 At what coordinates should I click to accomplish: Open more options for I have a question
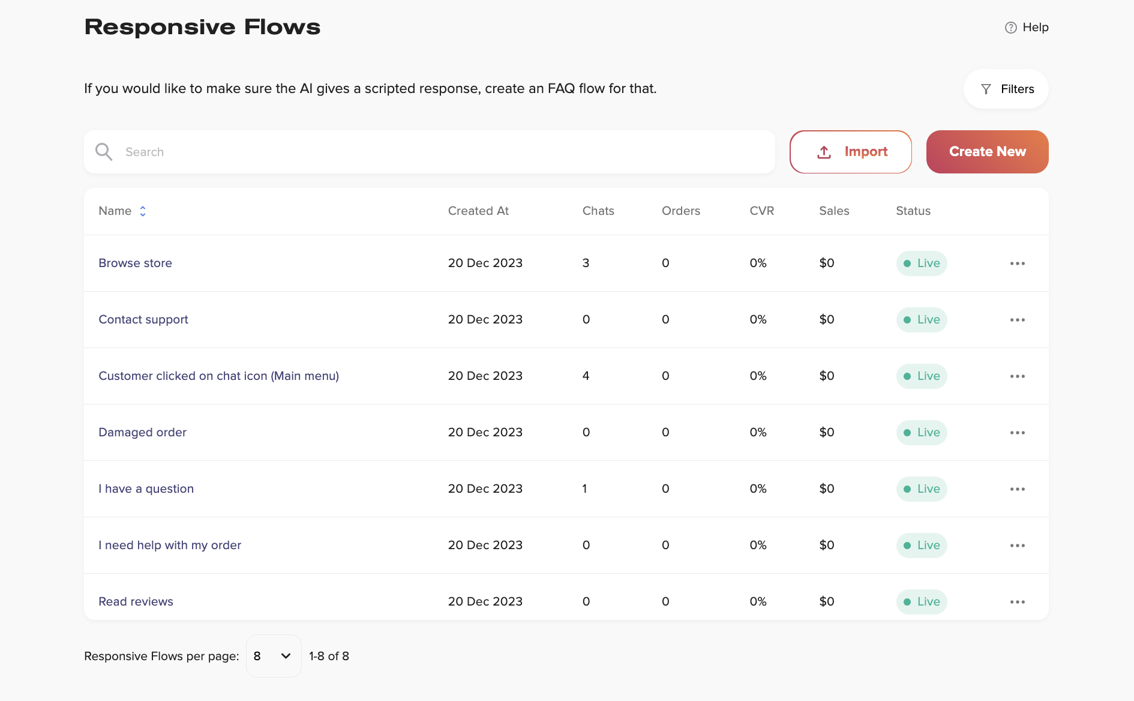click(1018, 489)
